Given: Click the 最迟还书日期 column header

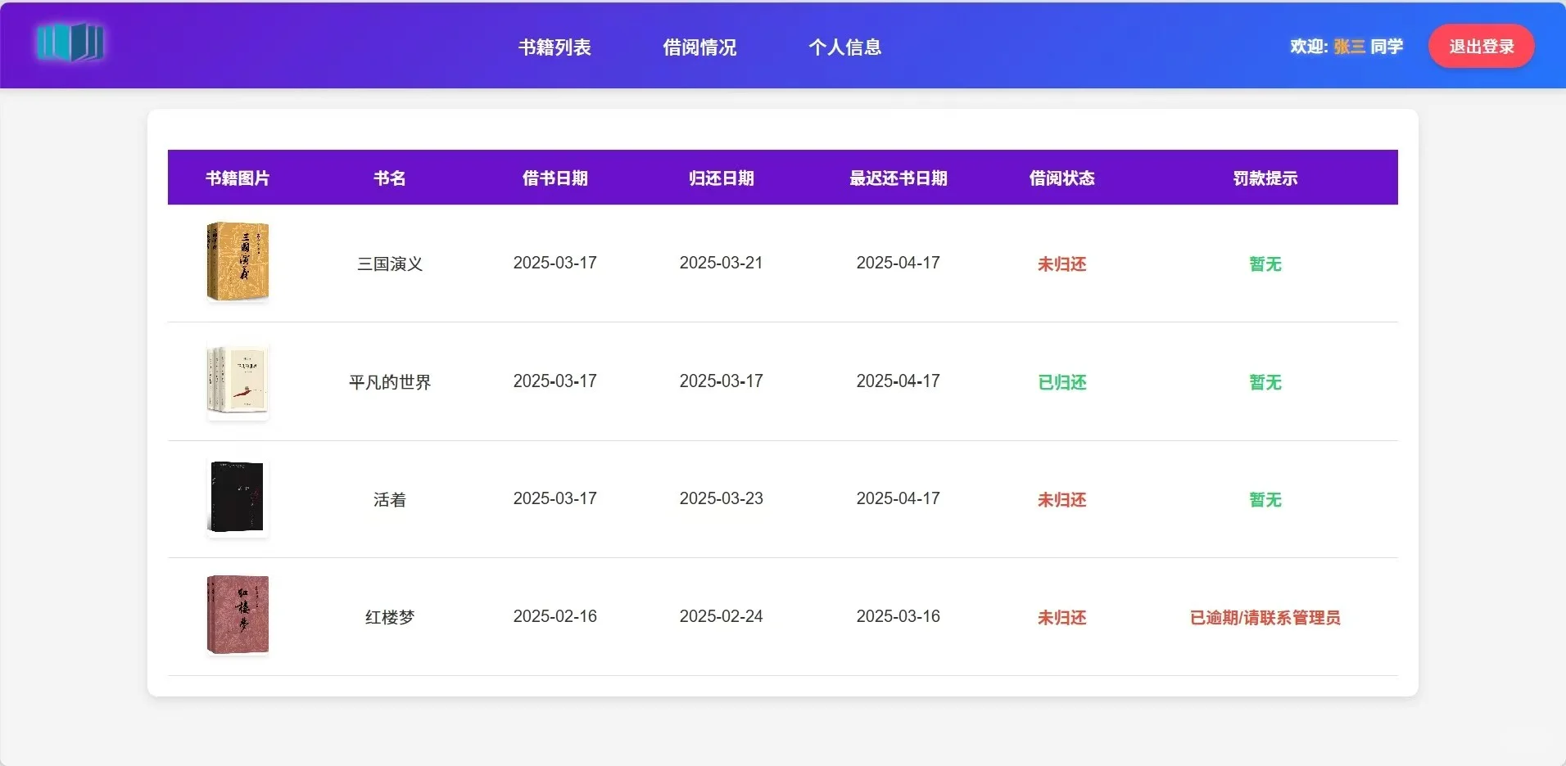Looking at the screenshot, I should 898,178.
